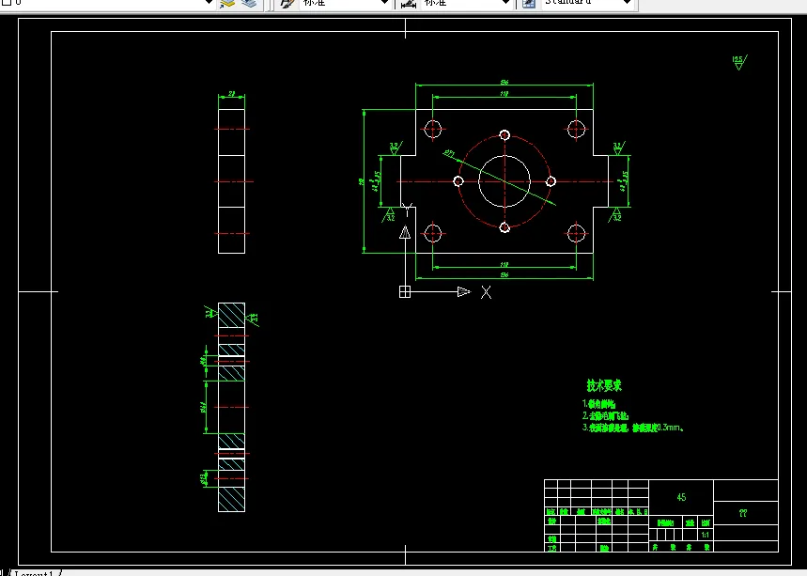Open the layer list dropdown arrow
This screenshot has height=576, width=807.
209,3
